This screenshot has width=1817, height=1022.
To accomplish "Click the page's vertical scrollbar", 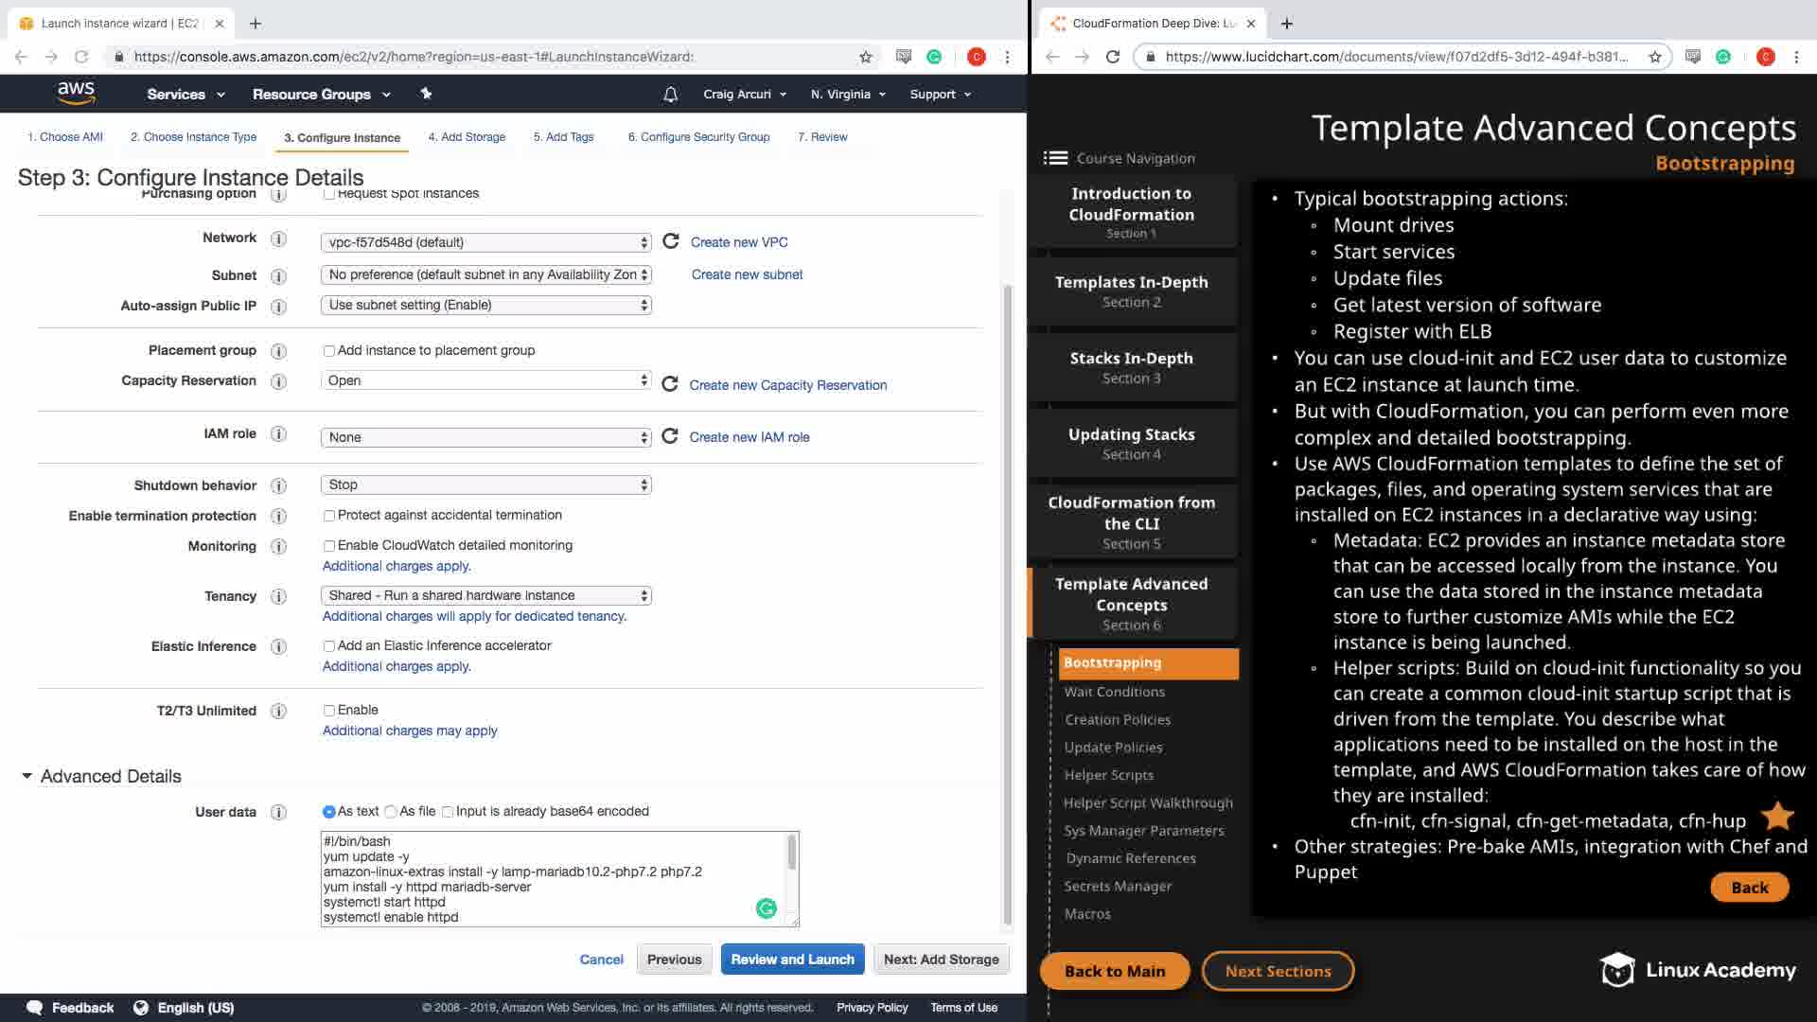I will coord(1007,606).
